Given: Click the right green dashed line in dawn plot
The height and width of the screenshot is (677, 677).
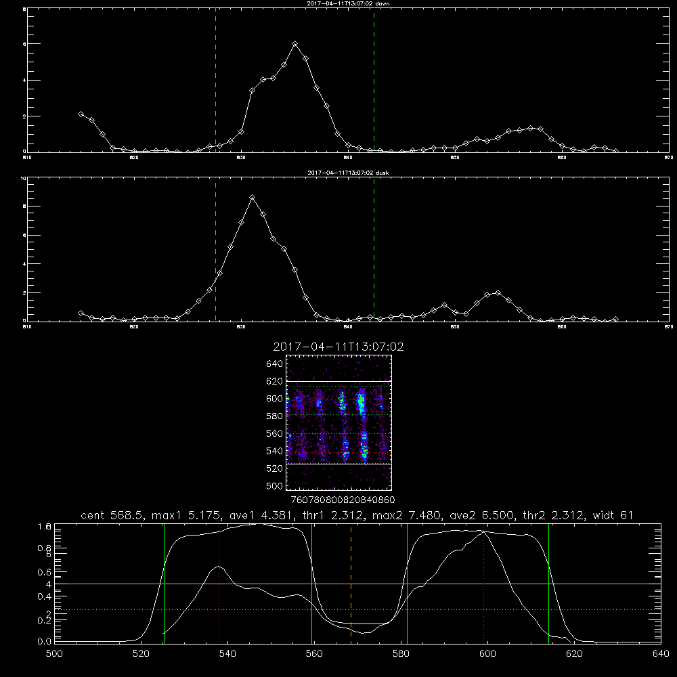Looking at the screenshot, I should [x=374, y=80].
